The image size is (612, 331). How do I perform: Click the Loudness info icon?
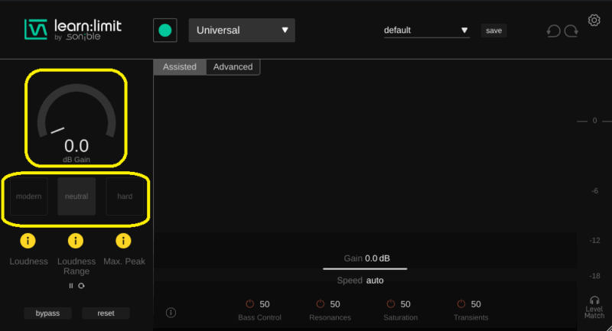click(28, 242)
